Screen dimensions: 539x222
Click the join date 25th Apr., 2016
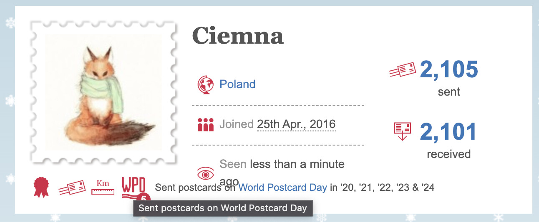(296, 124)
